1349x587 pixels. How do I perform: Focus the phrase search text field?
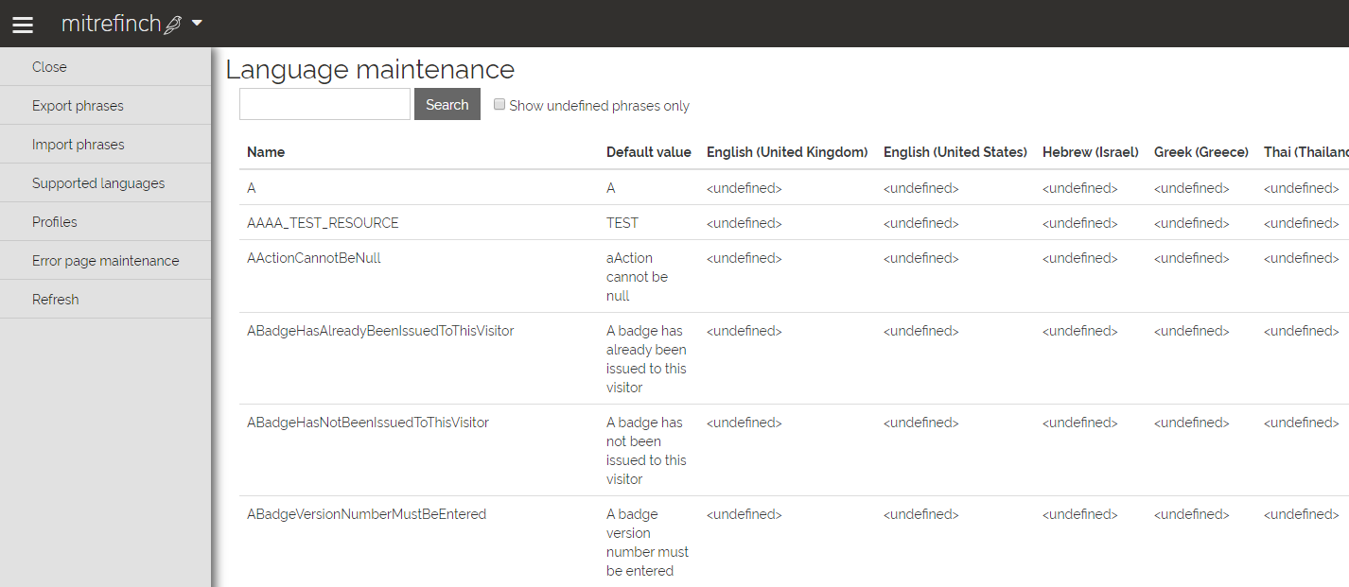[324, 104]
